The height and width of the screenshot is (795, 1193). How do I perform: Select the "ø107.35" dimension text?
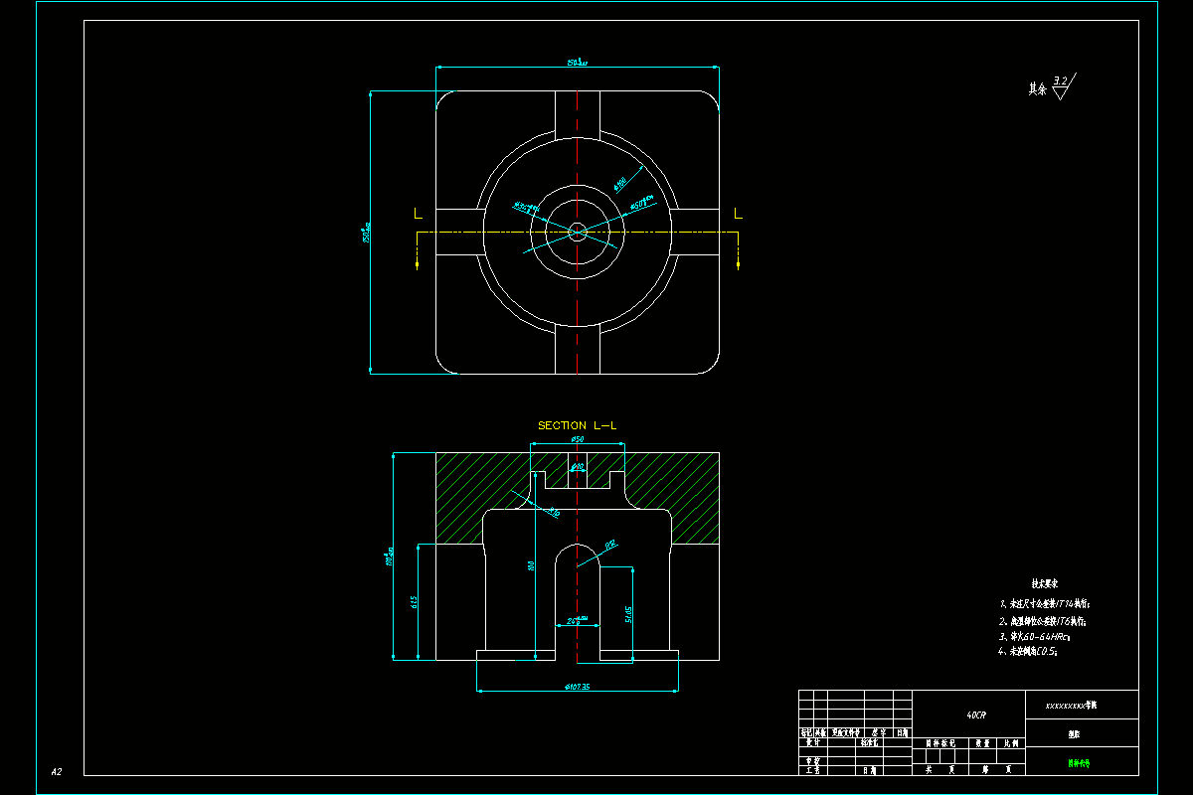(x=578, y=686)
